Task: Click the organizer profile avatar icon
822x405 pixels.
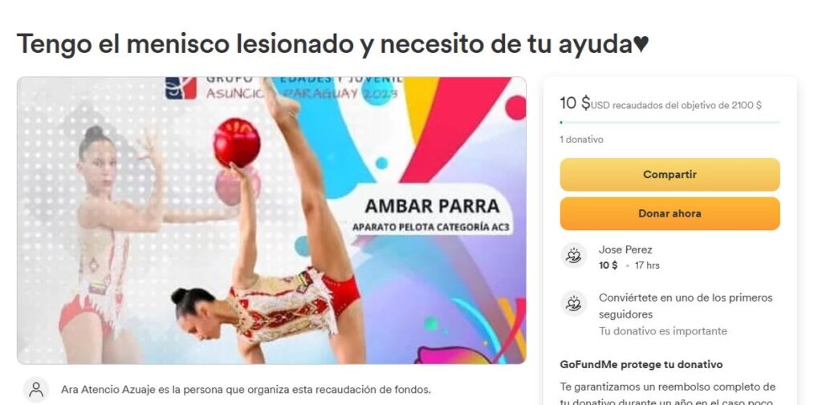Action: click(36, 390)
